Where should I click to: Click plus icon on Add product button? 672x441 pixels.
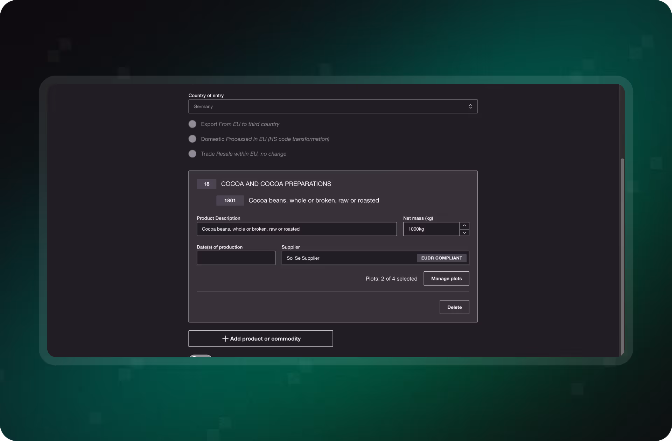click(225, 339)
